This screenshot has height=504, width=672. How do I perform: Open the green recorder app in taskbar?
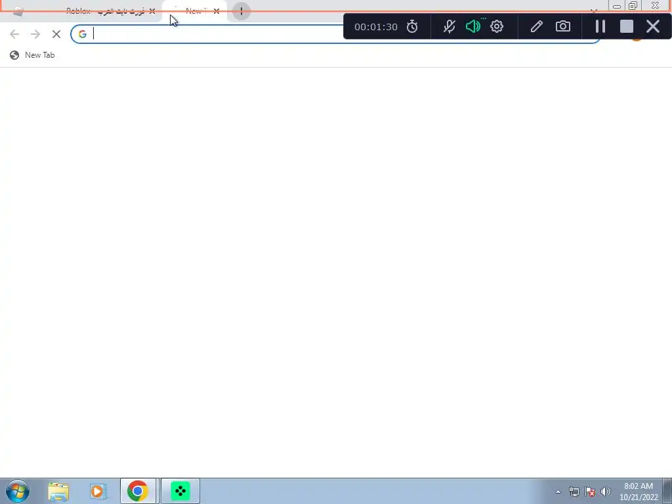pyautogui.click(x=180, y=491)
